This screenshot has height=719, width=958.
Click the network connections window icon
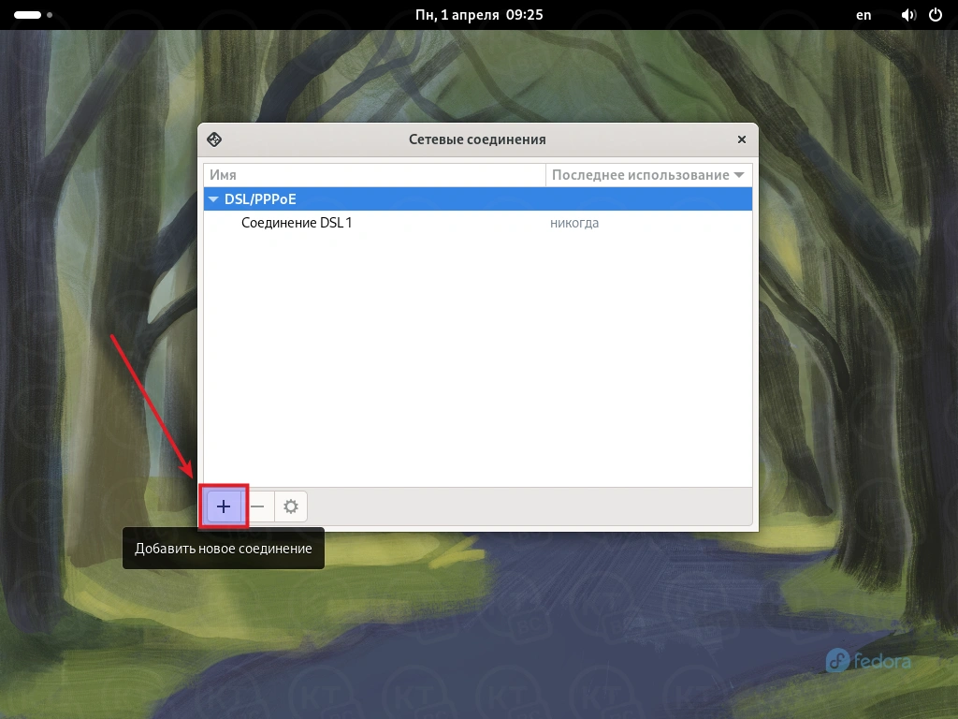tap(214, 139)
